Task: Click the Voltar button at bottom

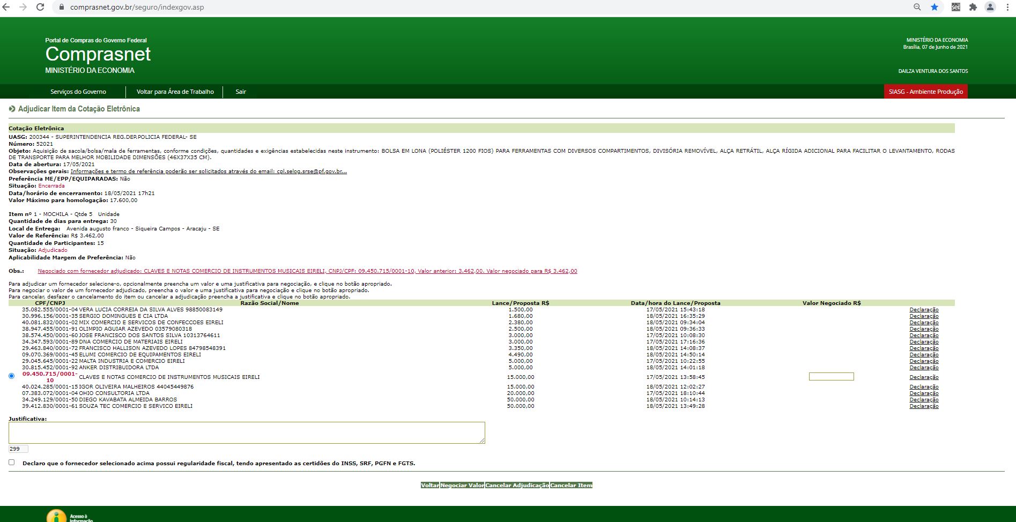Action: [x=429, y=486]
